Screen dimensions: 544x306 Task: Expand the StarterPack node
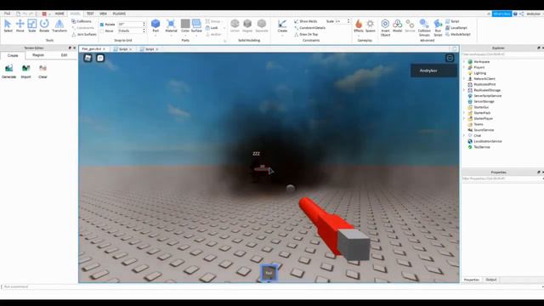click(x=464, y=113)
